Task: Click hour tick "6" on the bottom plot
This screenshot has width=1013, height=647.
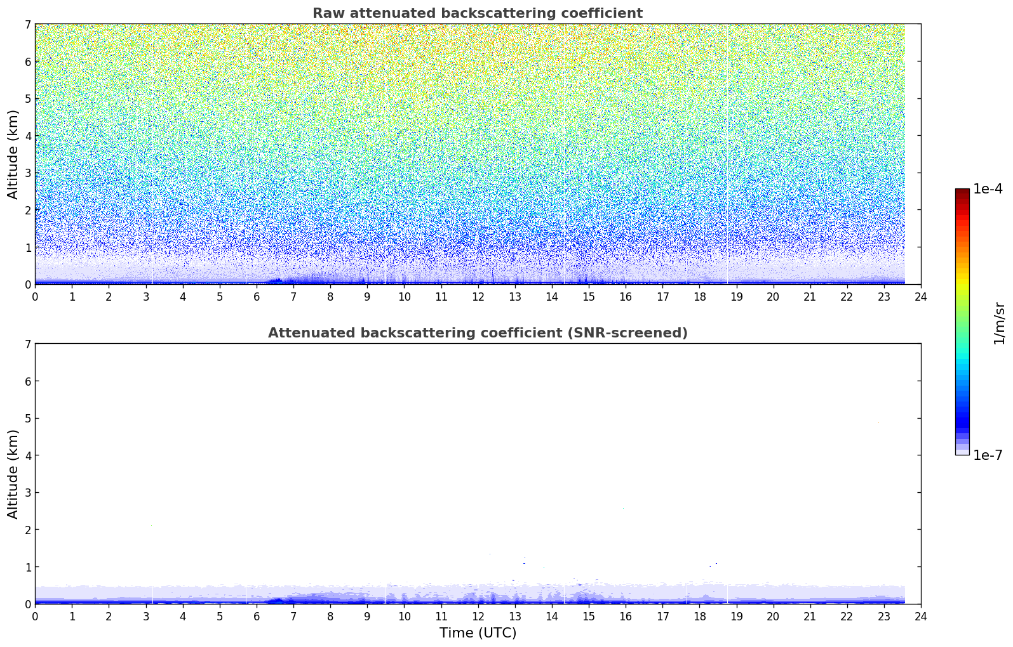Action: click(257, 617)
